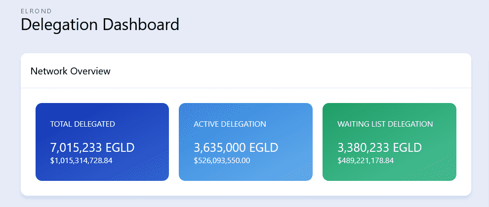Click the WAITING LIST DELEGATION card label
489x207 pixels.
click(x=385, y=124)
